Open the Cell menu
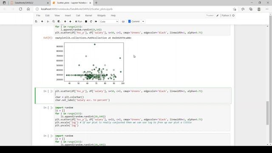Screen dimensions: 272x153 coord(78,15)
